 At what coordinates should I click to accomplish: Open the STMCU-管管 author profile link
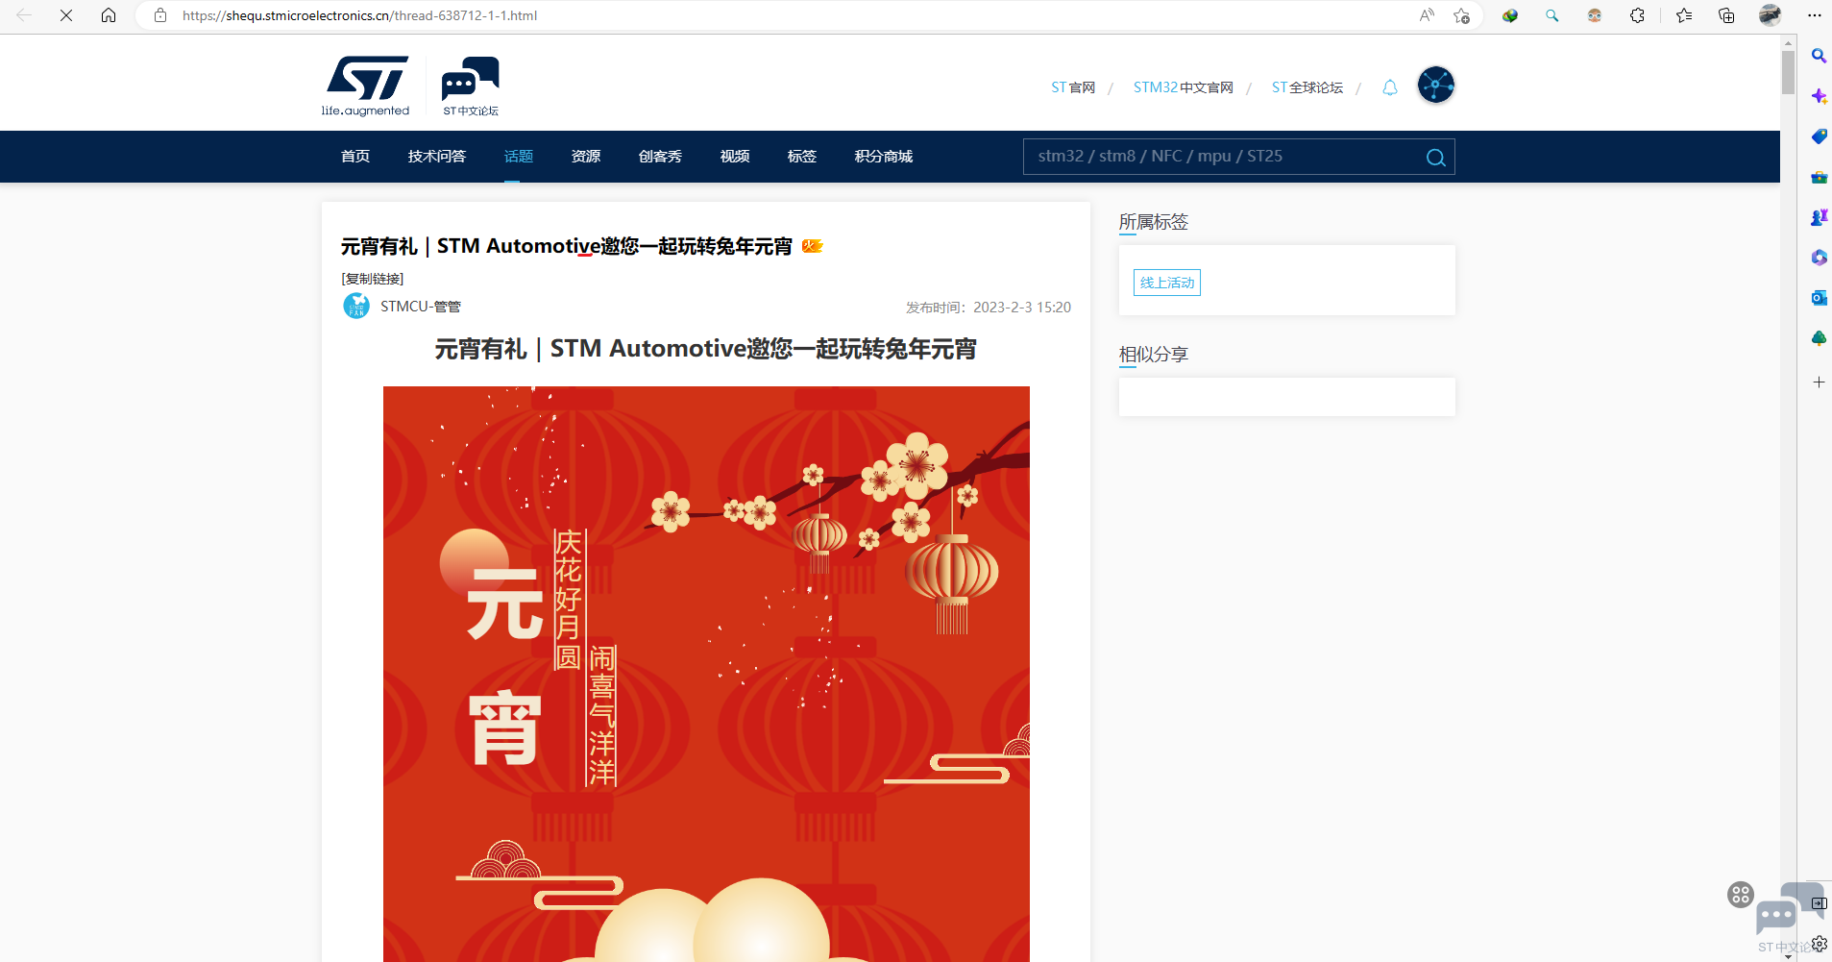coord(421,307)
